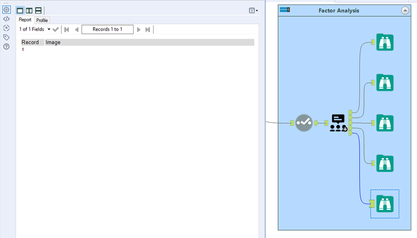Click the Record column header
Image resolution: width=417 pixels, height=238 pixels.
click(x=33, y=42)
